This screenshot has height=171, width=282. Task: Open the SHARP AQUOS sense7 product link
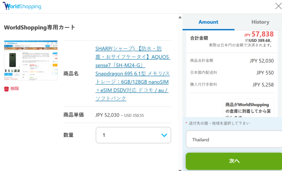tap(133, 73)
